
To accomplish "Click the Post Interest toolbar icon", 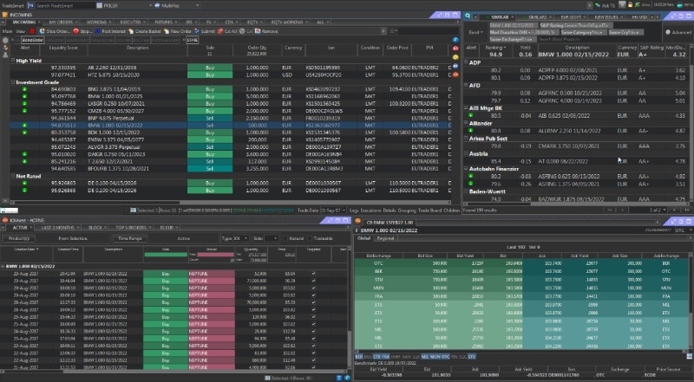I will 110,30.
